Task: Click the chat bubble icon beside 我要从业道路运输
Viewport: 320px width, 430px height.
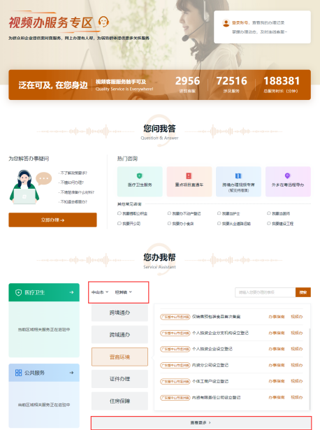Action: [219, 224]
